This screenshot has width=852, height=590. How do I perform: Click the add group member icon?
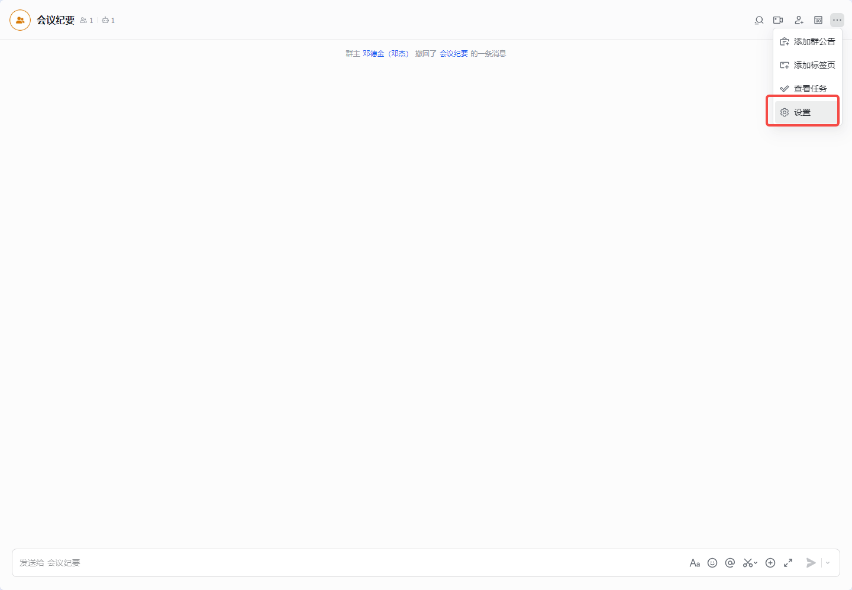pyautogui.click(x=799, y=20)
